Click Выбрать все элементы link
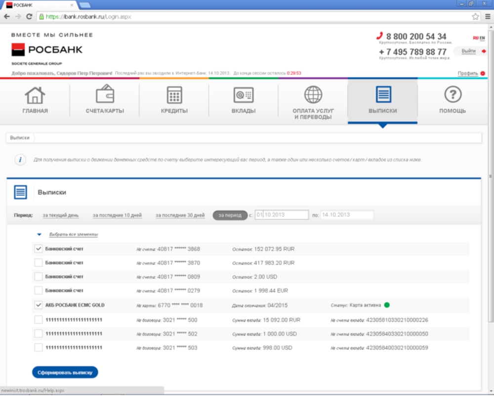494x413 pixels. 74,234
